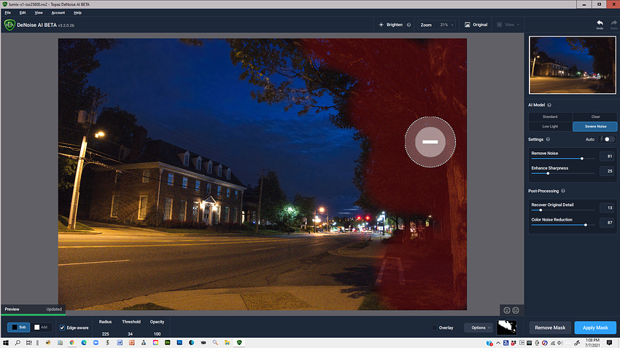
Task: Click the help icon beside AI Model
Action: point(549,105)
